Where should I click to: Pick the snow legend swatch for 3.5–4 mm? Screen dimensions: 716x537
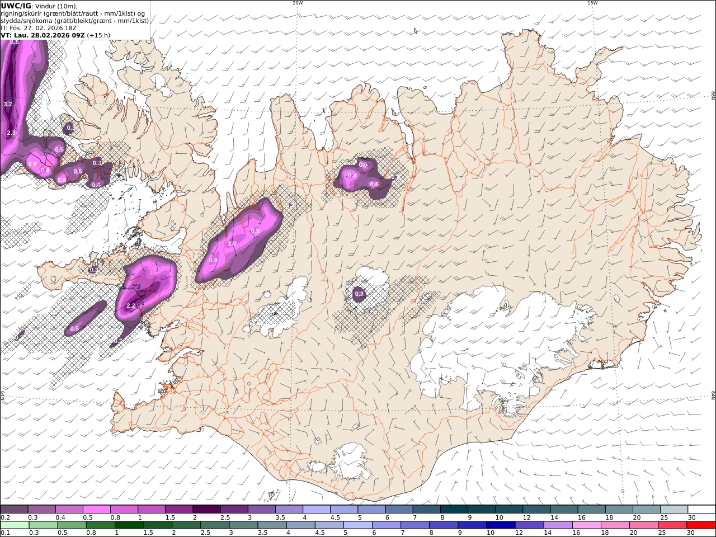[289, 509]
